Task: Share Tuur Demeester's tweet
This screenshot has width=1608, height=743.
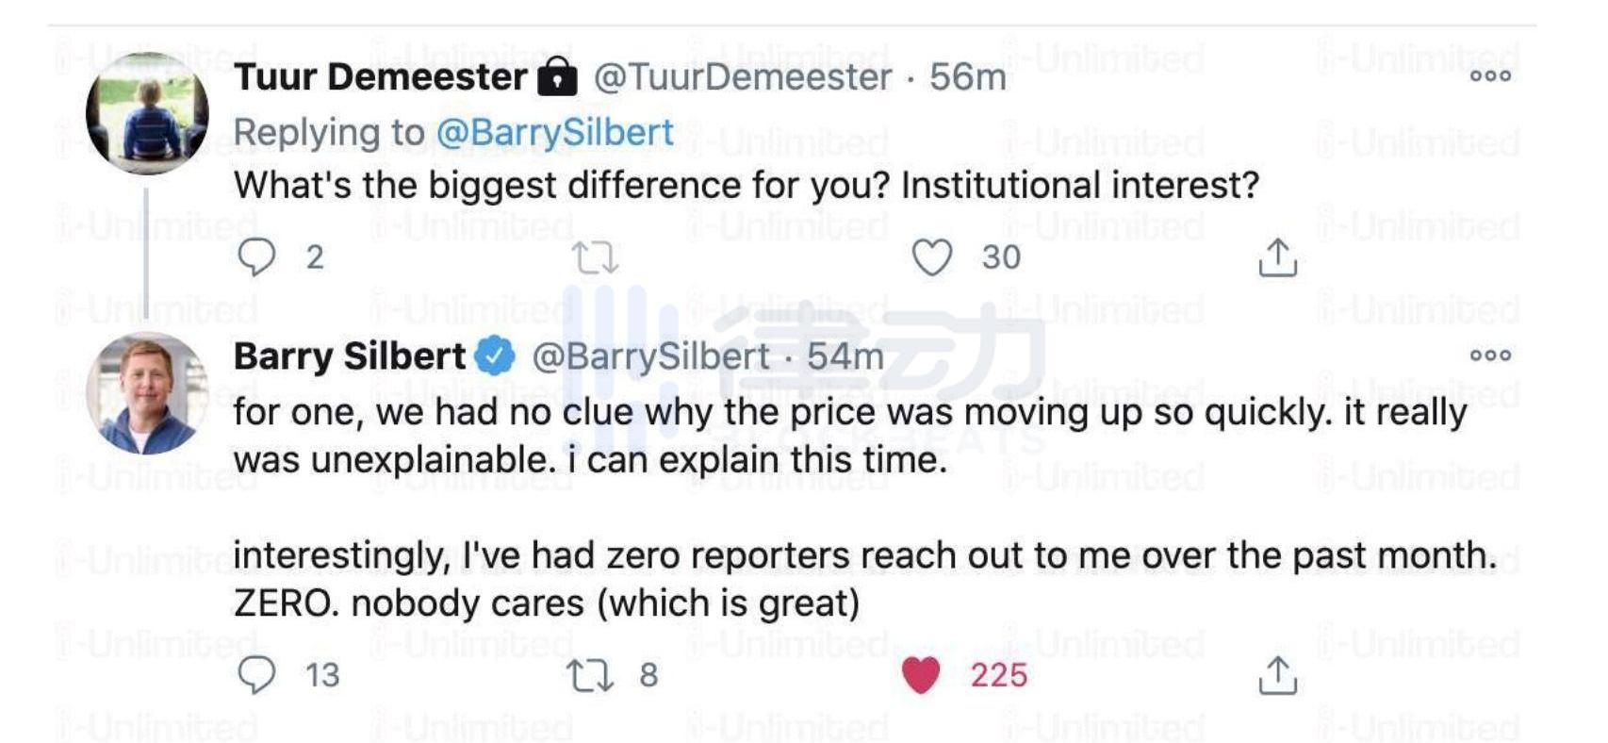Action: pos(1277,257)
